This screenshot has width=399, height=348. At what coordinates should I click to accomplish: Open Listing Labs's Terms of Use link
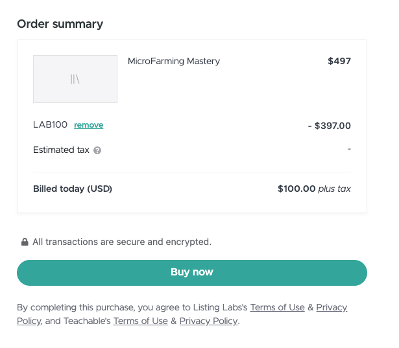[277, 308]
